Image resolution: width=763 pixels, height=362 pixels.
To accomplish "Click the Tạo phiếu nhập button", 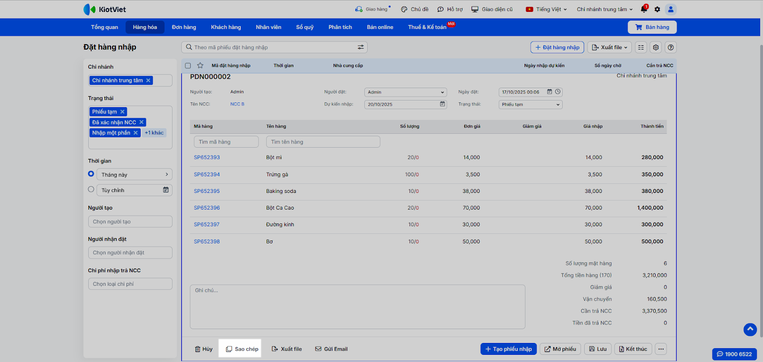I will 508,349.
